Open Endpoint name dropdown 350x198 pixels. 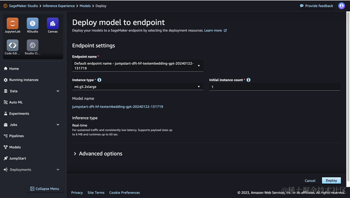click(x=137, y=66)
